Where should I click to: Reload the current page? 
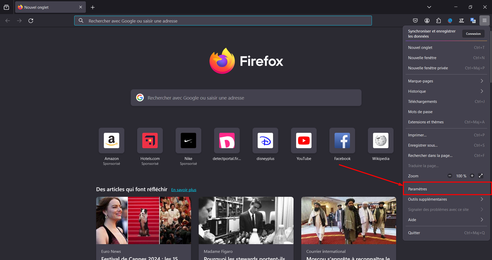click(x=31, y=21)
